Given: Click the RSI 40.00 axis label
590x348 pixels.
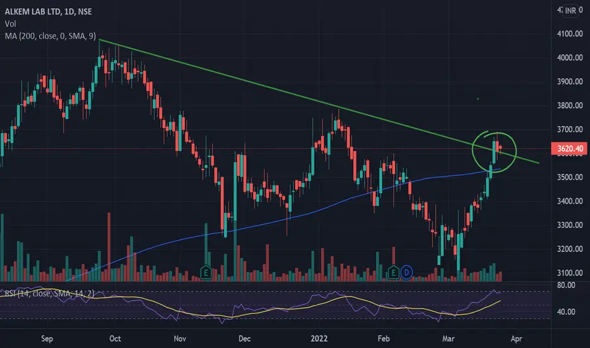Looking at the screenshot, I should click(x=566, y=312).
